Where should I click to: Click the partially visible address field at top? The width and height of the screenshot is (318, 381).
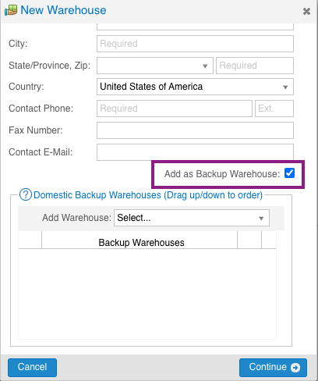tap(195, 27)
